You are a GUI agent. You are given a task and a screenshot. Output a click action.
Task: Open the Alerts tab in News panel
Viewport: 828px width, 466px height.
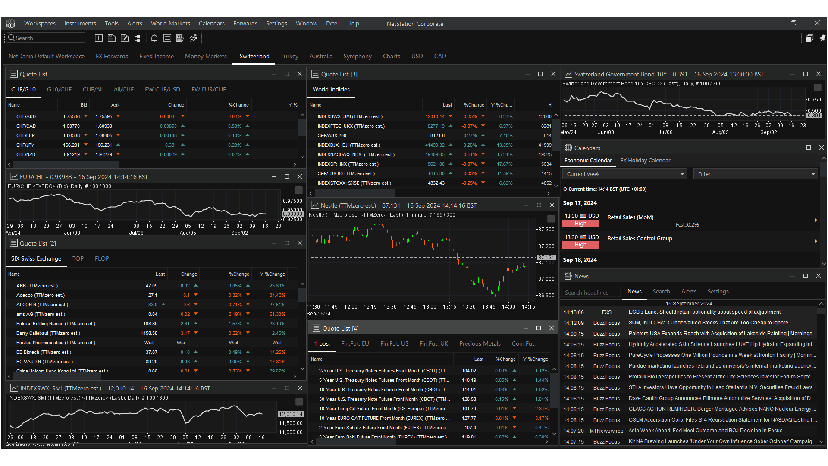pyautogui.click(x=689, y=291)
